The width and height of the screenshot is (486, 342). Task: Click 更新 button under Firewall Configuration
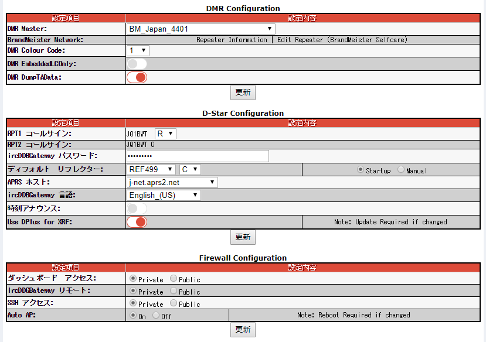pos(243,330)
